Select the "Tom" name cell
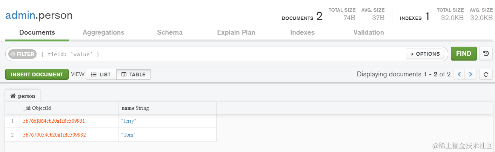The width and height of the screenshot is (495, 152). [x=167, y=135]
